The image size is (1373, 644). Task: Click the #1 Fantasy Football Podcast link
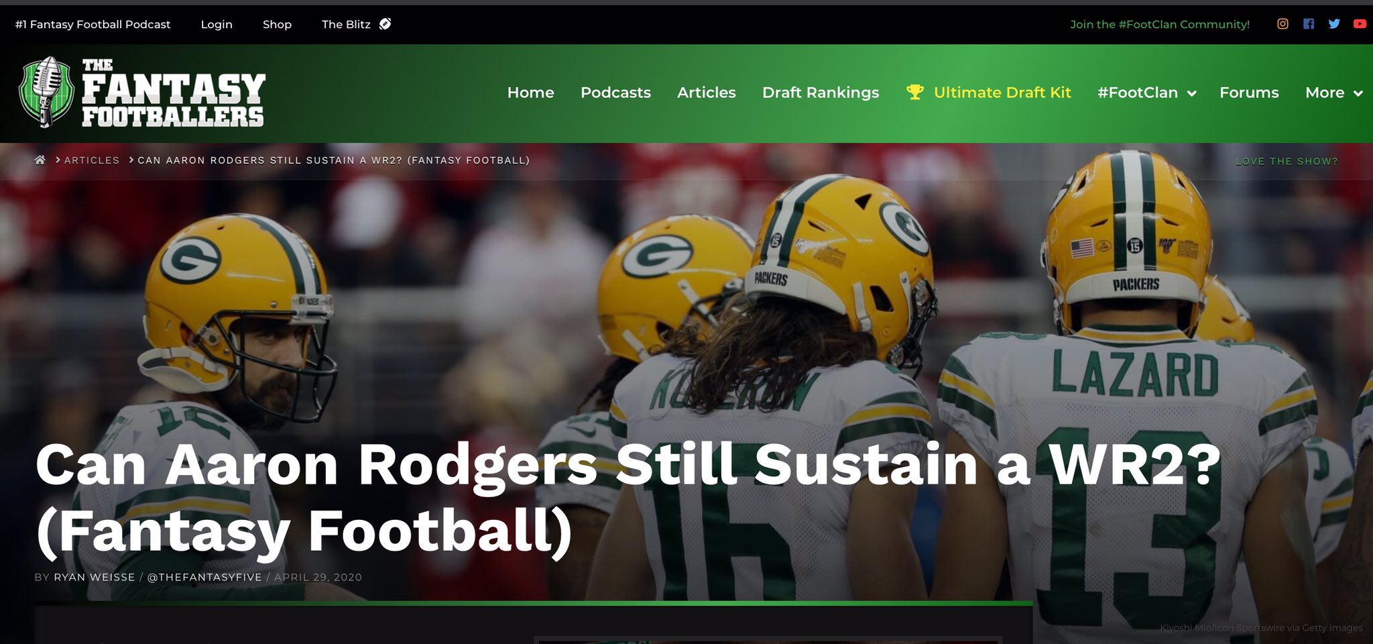93,24
